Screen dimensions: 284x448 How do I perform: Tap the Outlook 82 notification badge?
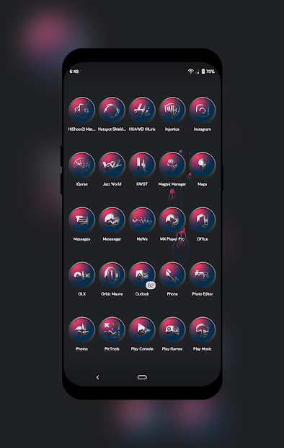(x=151, y=285)
